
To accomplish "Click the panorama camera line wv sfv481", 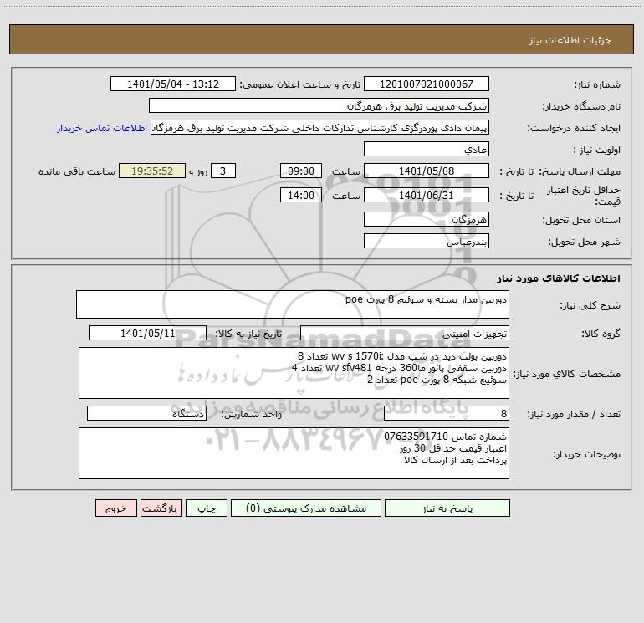I will coord(399,368).
